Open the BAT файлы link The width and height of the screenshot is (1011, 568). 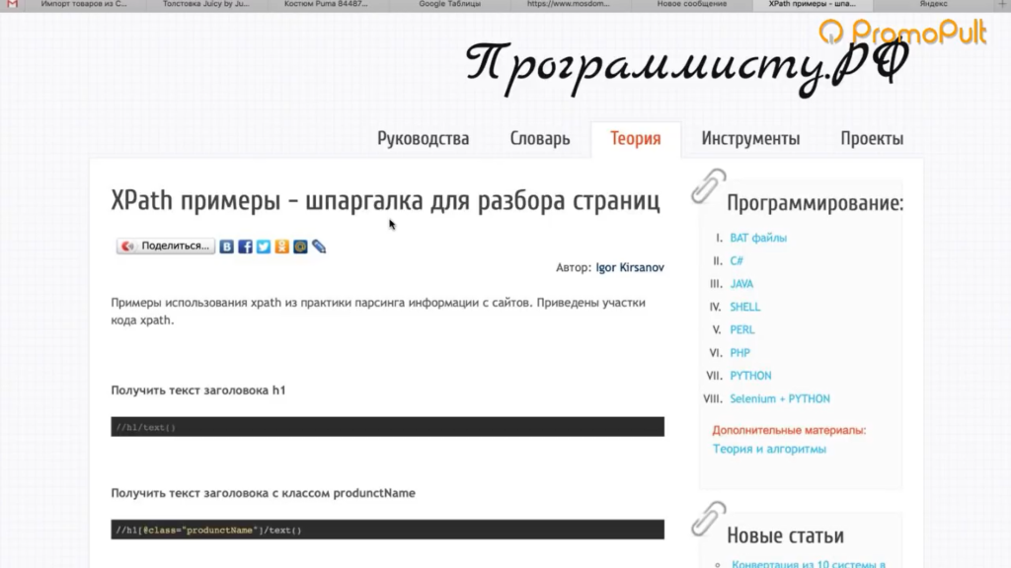tap(758, 238)
